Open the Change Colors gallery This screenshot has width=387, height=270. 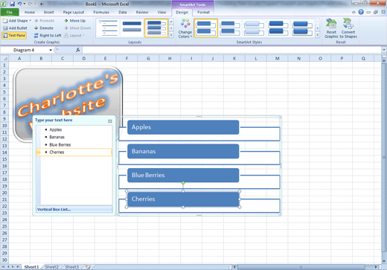(185, 28)
